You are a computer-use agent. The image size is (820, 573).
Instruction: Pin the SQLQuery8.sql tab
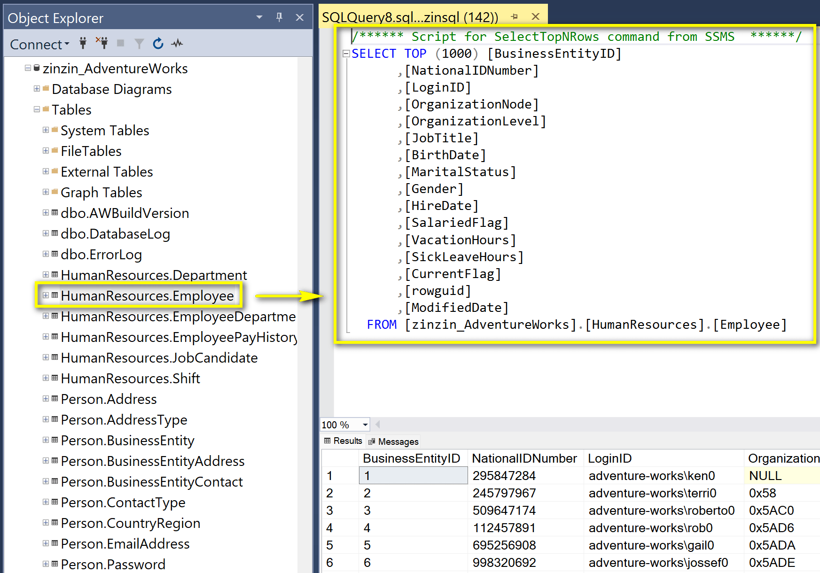click(x=515, y=17)
